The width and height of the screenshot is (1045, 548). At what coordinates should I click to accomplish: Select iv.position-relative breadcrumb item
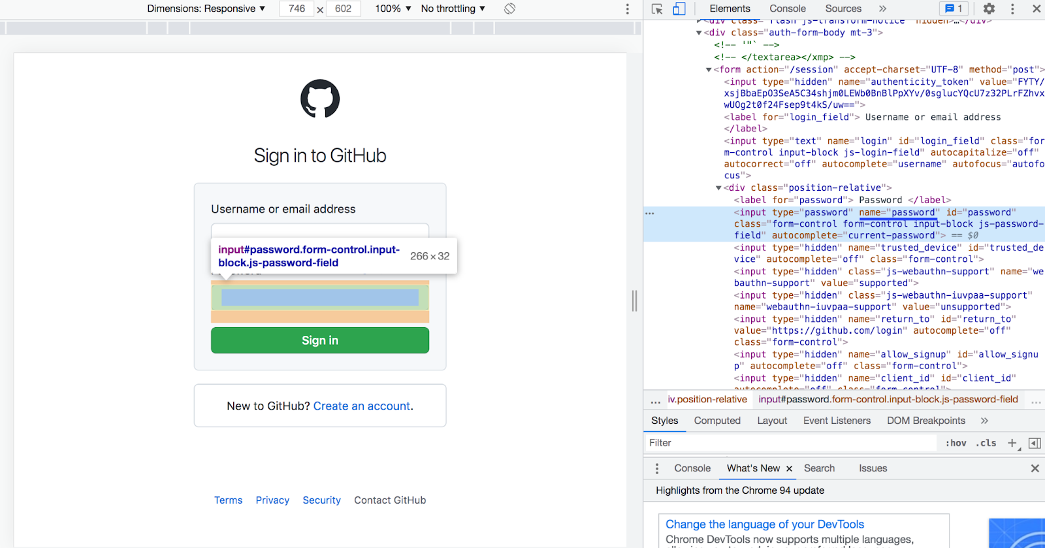(707, 400)
